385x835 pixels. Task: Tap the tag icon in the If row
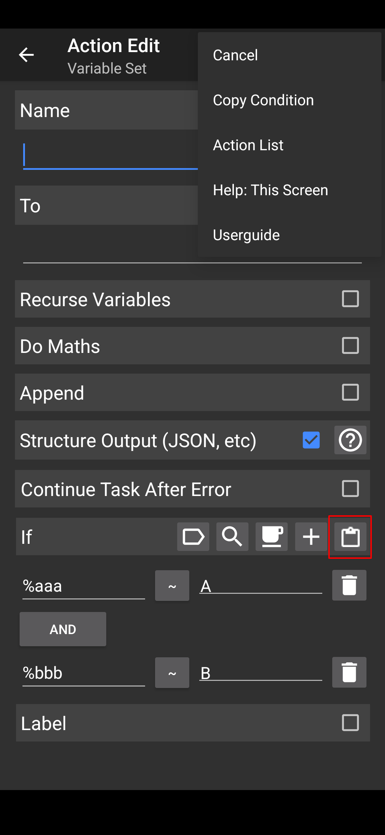193,537
